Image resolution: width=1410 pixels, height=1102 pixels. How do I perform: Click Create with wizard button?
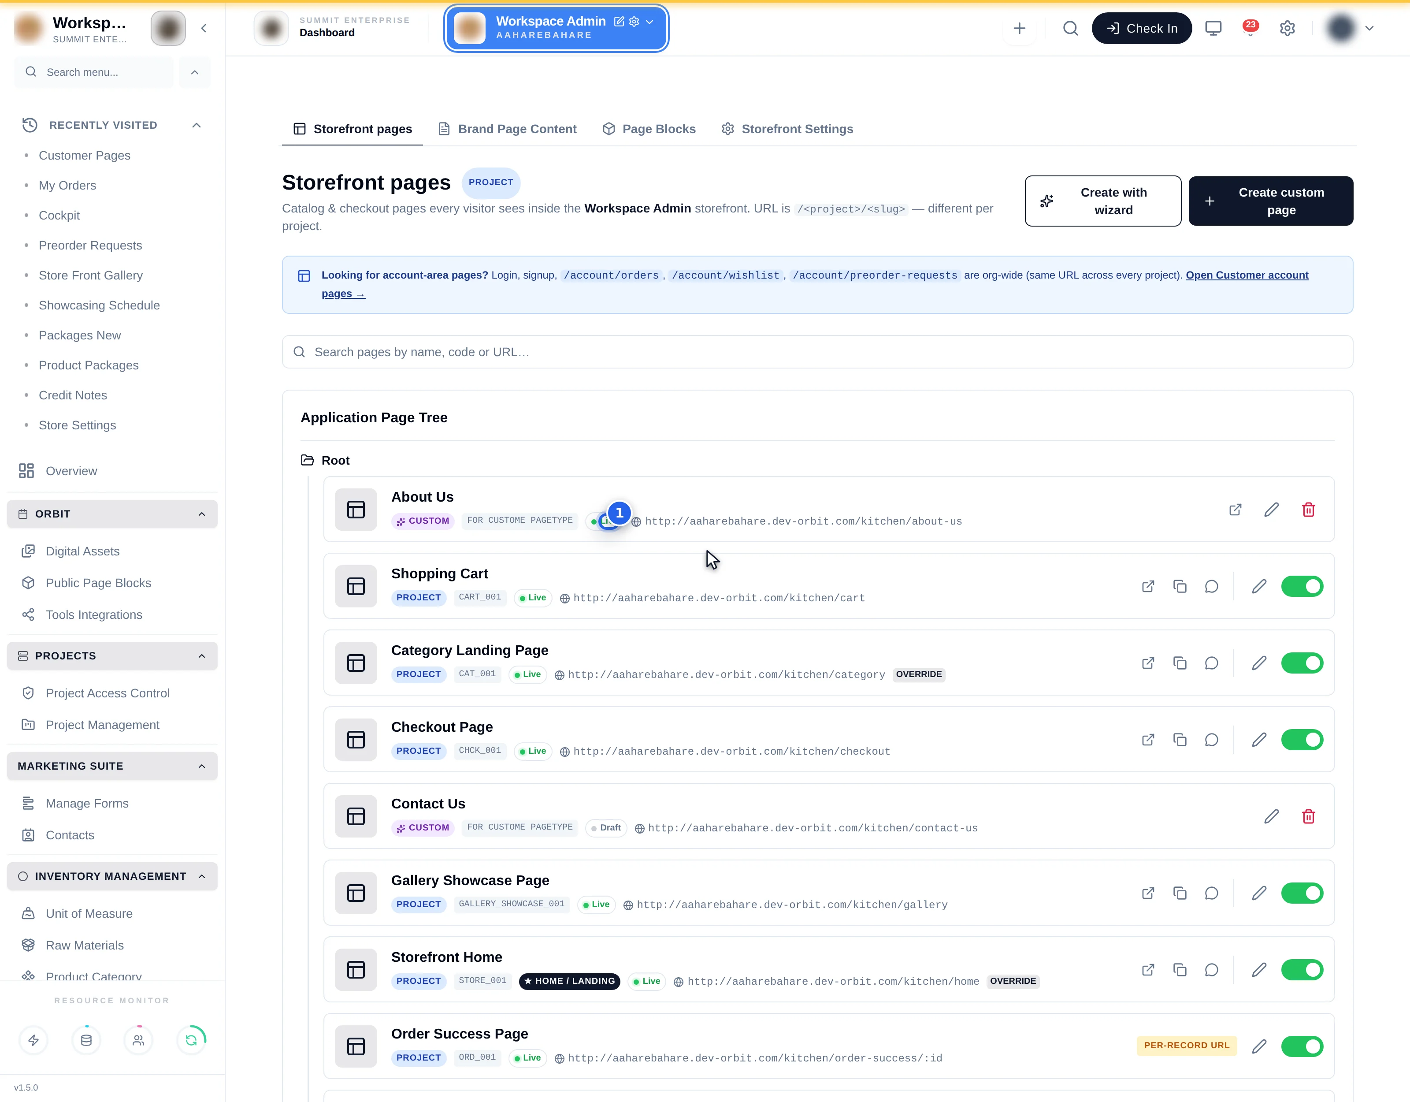point(1103,201)
